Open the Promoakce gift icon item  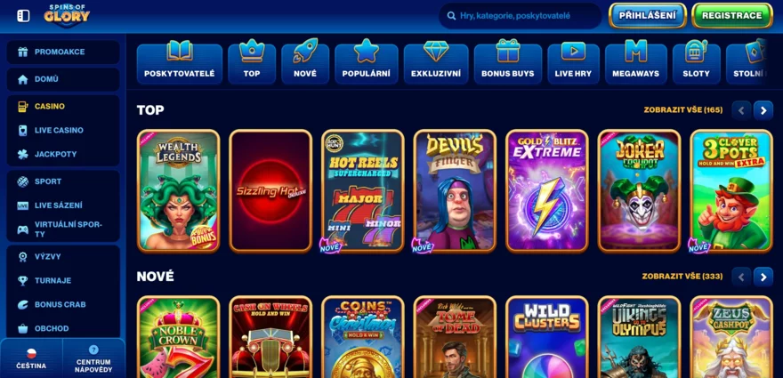pyautogui.click(x=63, y=52)
